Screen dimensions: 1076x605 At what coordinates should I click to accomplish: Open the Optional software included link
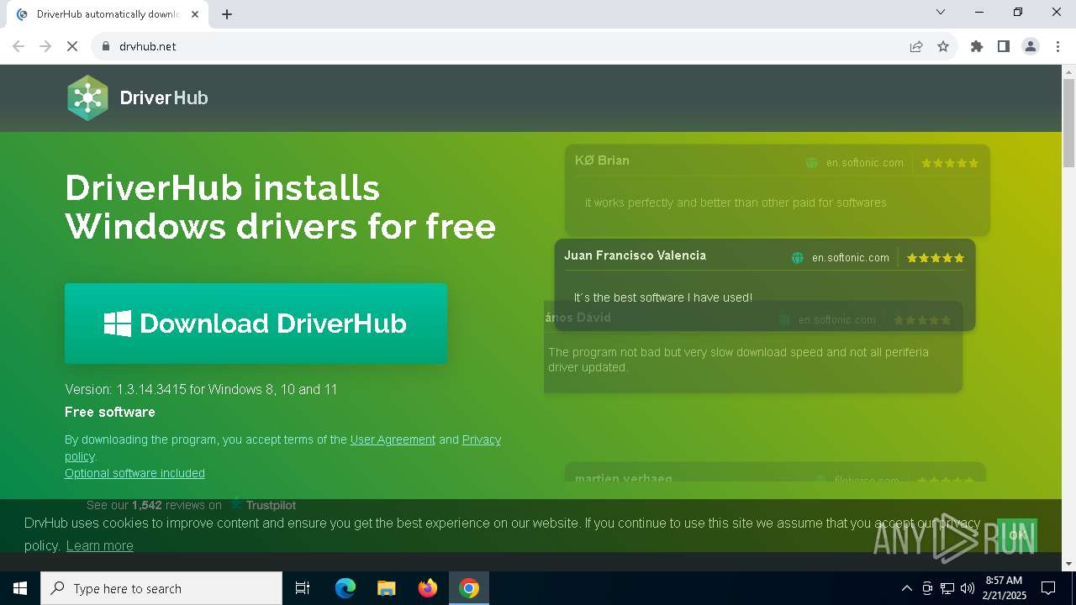coord(134,473)
